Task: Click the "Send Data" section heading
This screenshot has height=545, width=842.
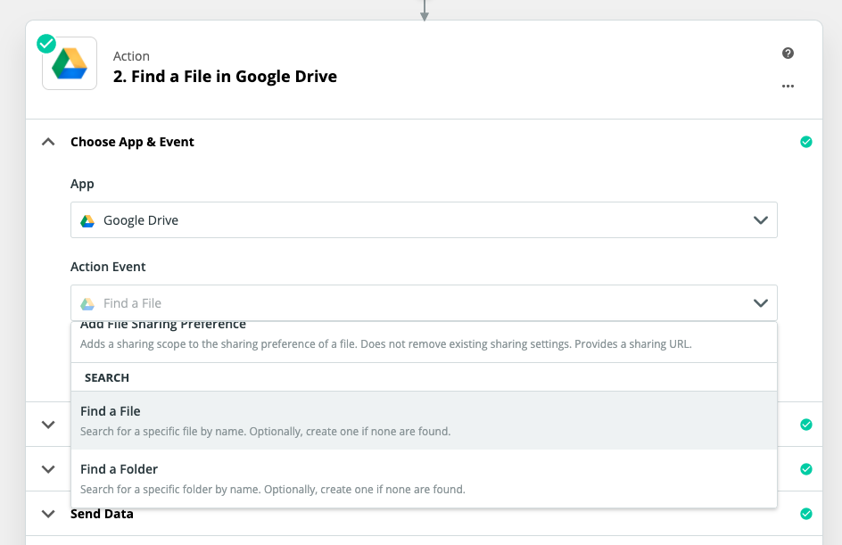Action: coord(102,514)
